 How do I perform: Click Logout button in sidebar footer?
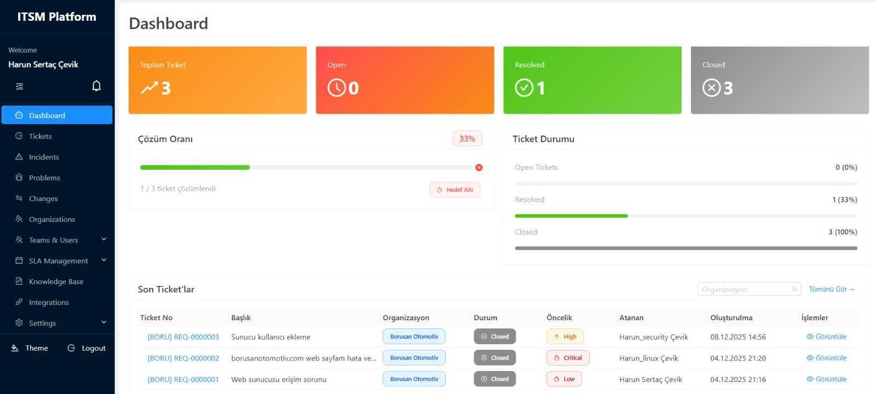tap(87, 348)
